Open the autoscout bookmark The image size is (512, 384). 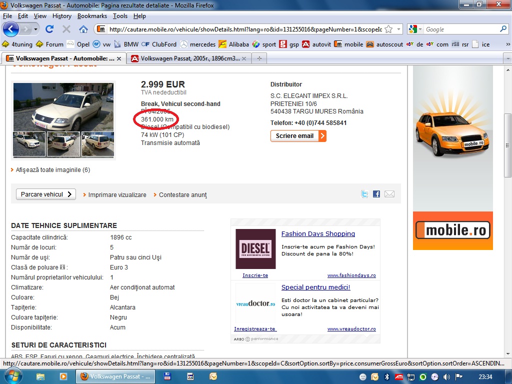[384, 44]
